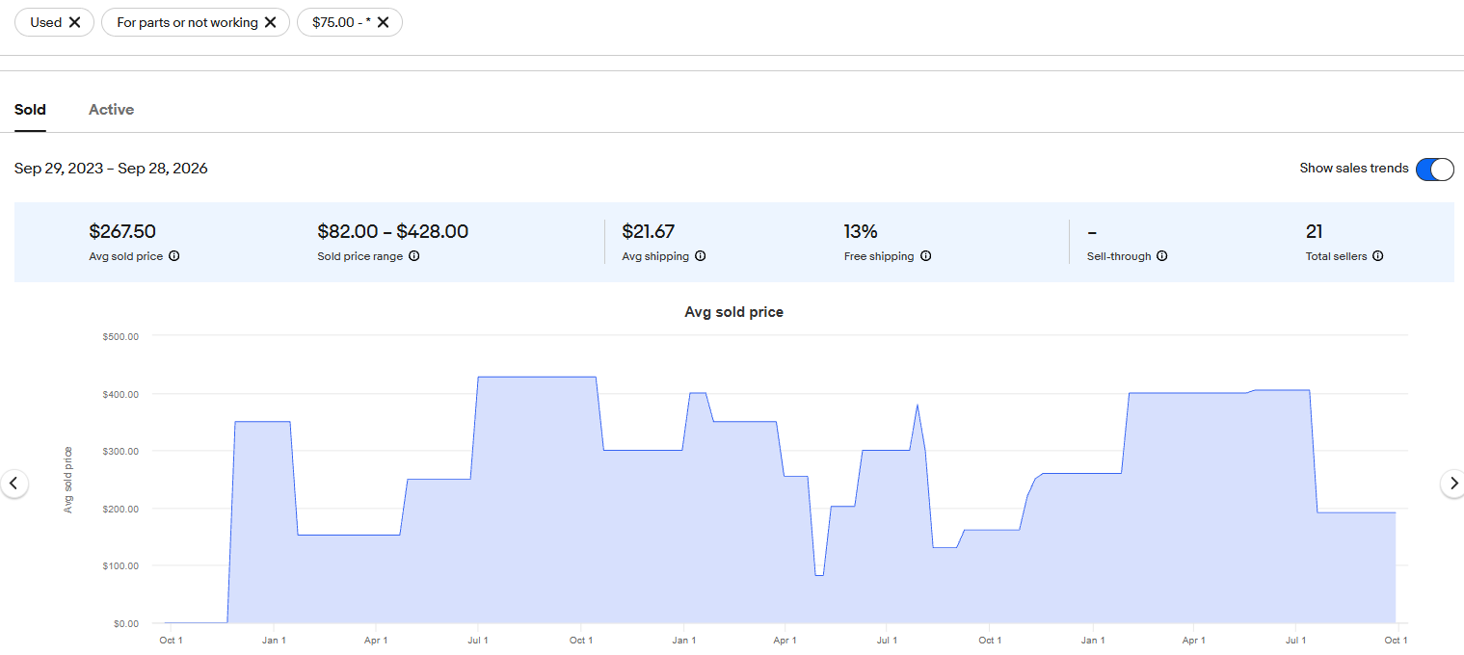
Task: Click the Total sellers label
Action: pyautogui.click(x=1336, y=256)
